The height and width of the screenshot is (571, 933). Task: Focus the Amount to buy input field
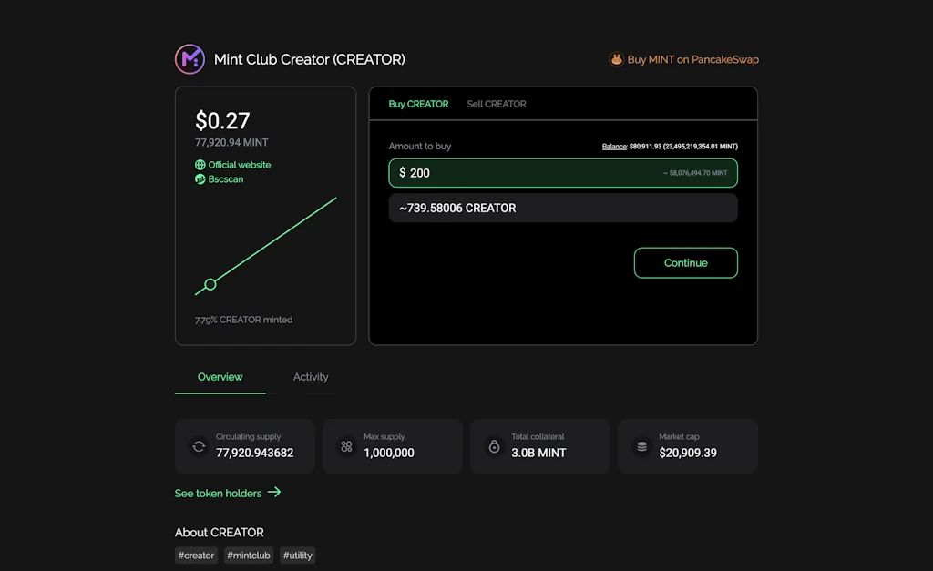tap(528, 173)
